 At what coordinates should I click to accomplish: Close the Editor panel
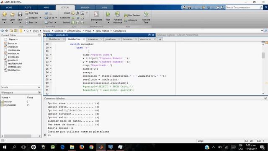point(153,35)
